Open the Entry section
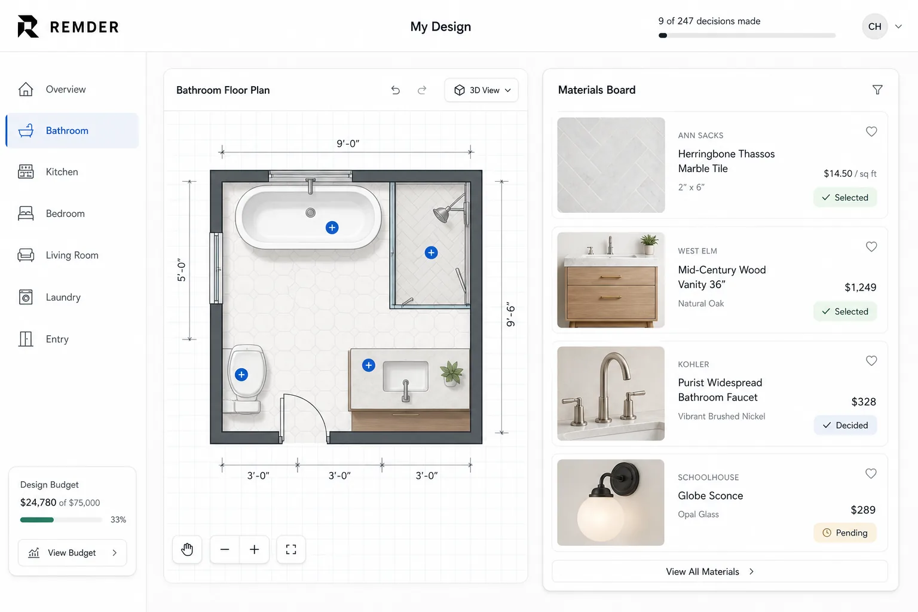This screenshot has width=918, height=612. pos(72,339)
